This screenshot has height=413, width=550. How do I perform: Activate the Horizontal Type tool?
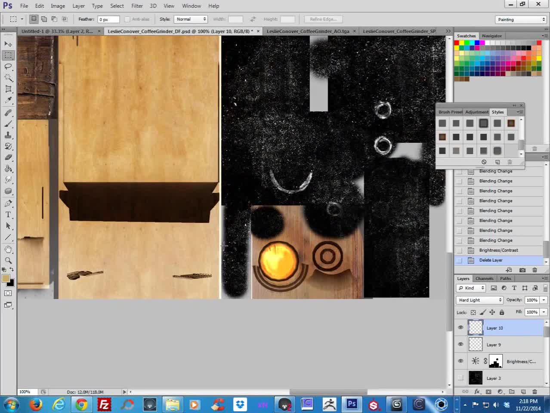pyautogui.click(x=8, y=215)
